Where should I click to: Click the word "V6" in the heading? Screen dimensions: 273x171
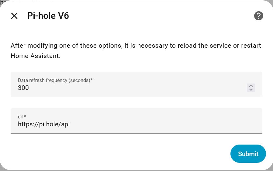click(x=64, y=16)
